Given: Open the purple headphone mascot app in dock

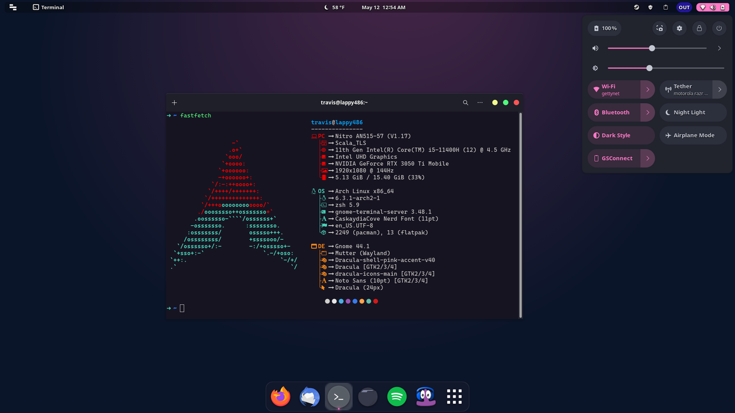Looking at the screenshot, I should point(425,396).
